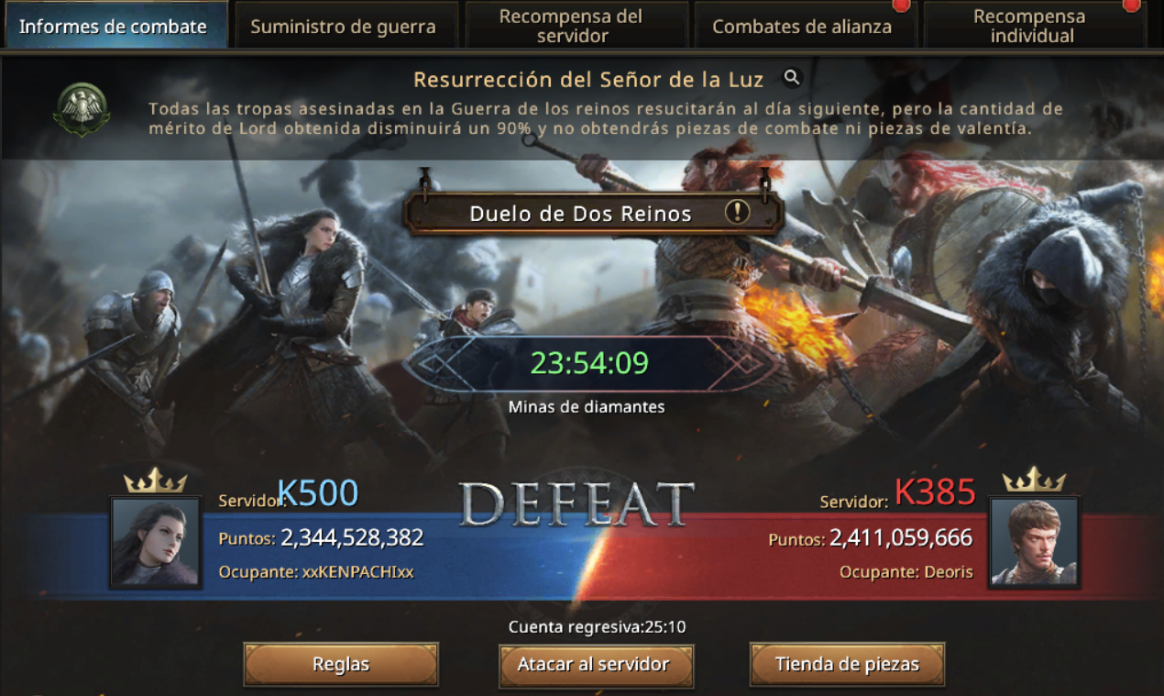Click the K500 server name
The image size is (1164, 696).
coord(317,493)
